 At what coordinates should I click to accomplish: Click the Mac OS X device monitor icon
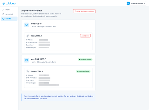27,60
